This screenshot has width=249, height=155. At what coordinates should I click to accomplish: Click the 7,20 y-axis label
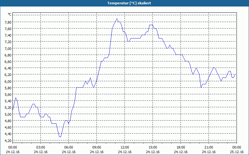8,42
